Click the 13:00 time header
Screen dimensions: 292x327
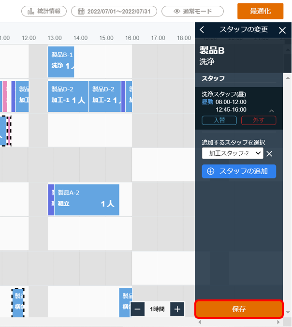pyautogui.click(x=55, y=38)
